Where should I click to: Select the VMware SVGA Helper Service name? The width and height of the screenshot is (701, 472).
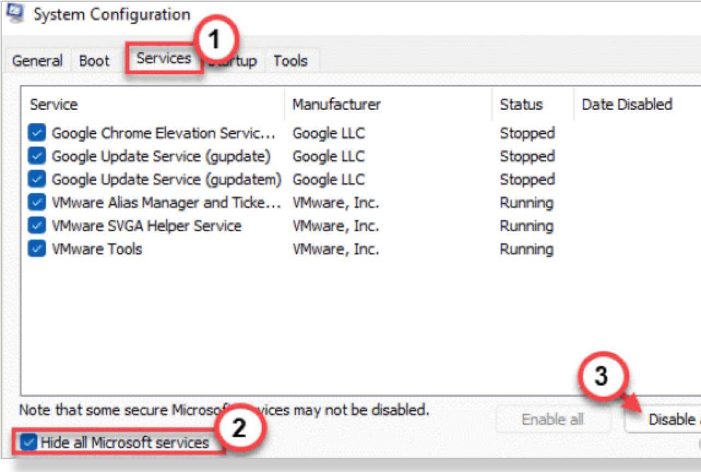tap(146, 226)
